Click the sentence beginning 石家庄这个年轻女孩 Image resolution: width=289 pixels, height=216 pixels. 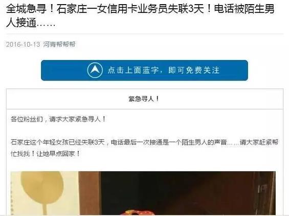pyautogui.click(x=144, y=148)
